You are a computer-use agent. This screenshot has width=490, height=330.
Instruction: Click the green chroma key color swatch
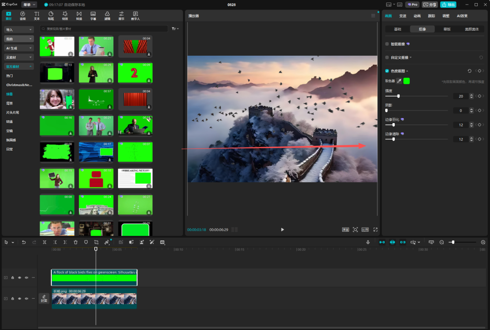point(407,81)
